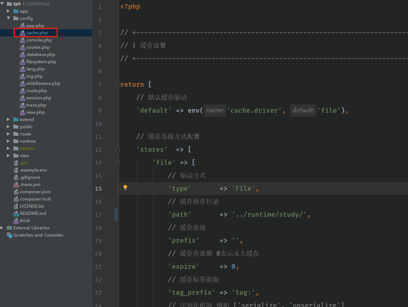Expand the vendor folder arrow
The image size is (408, 307).
click(x=8, y=148)
